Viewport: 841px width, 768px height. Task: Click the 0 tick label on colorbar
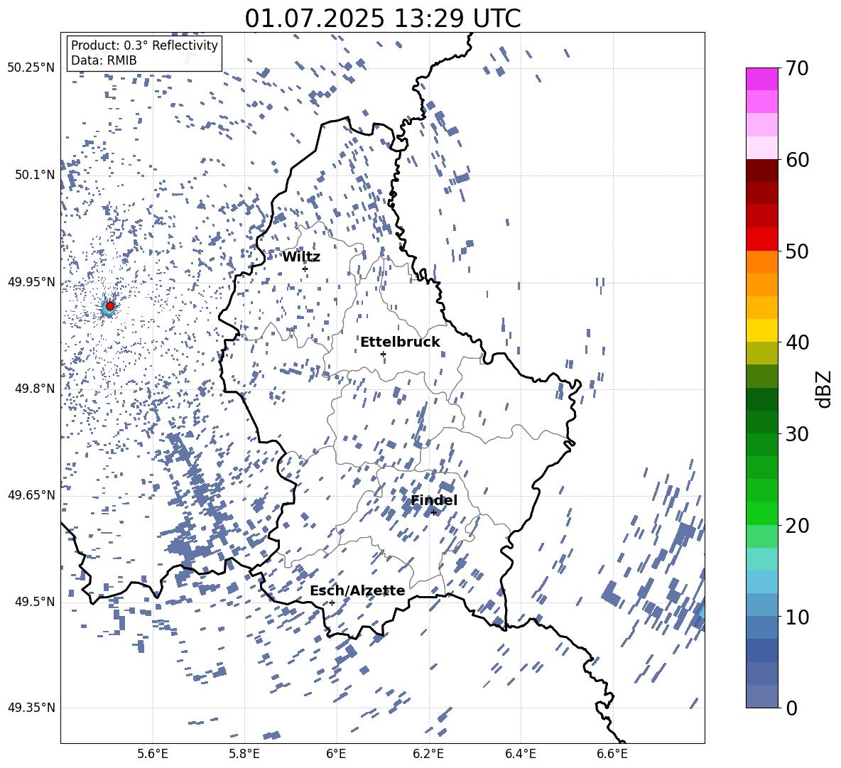click(791, 708)
